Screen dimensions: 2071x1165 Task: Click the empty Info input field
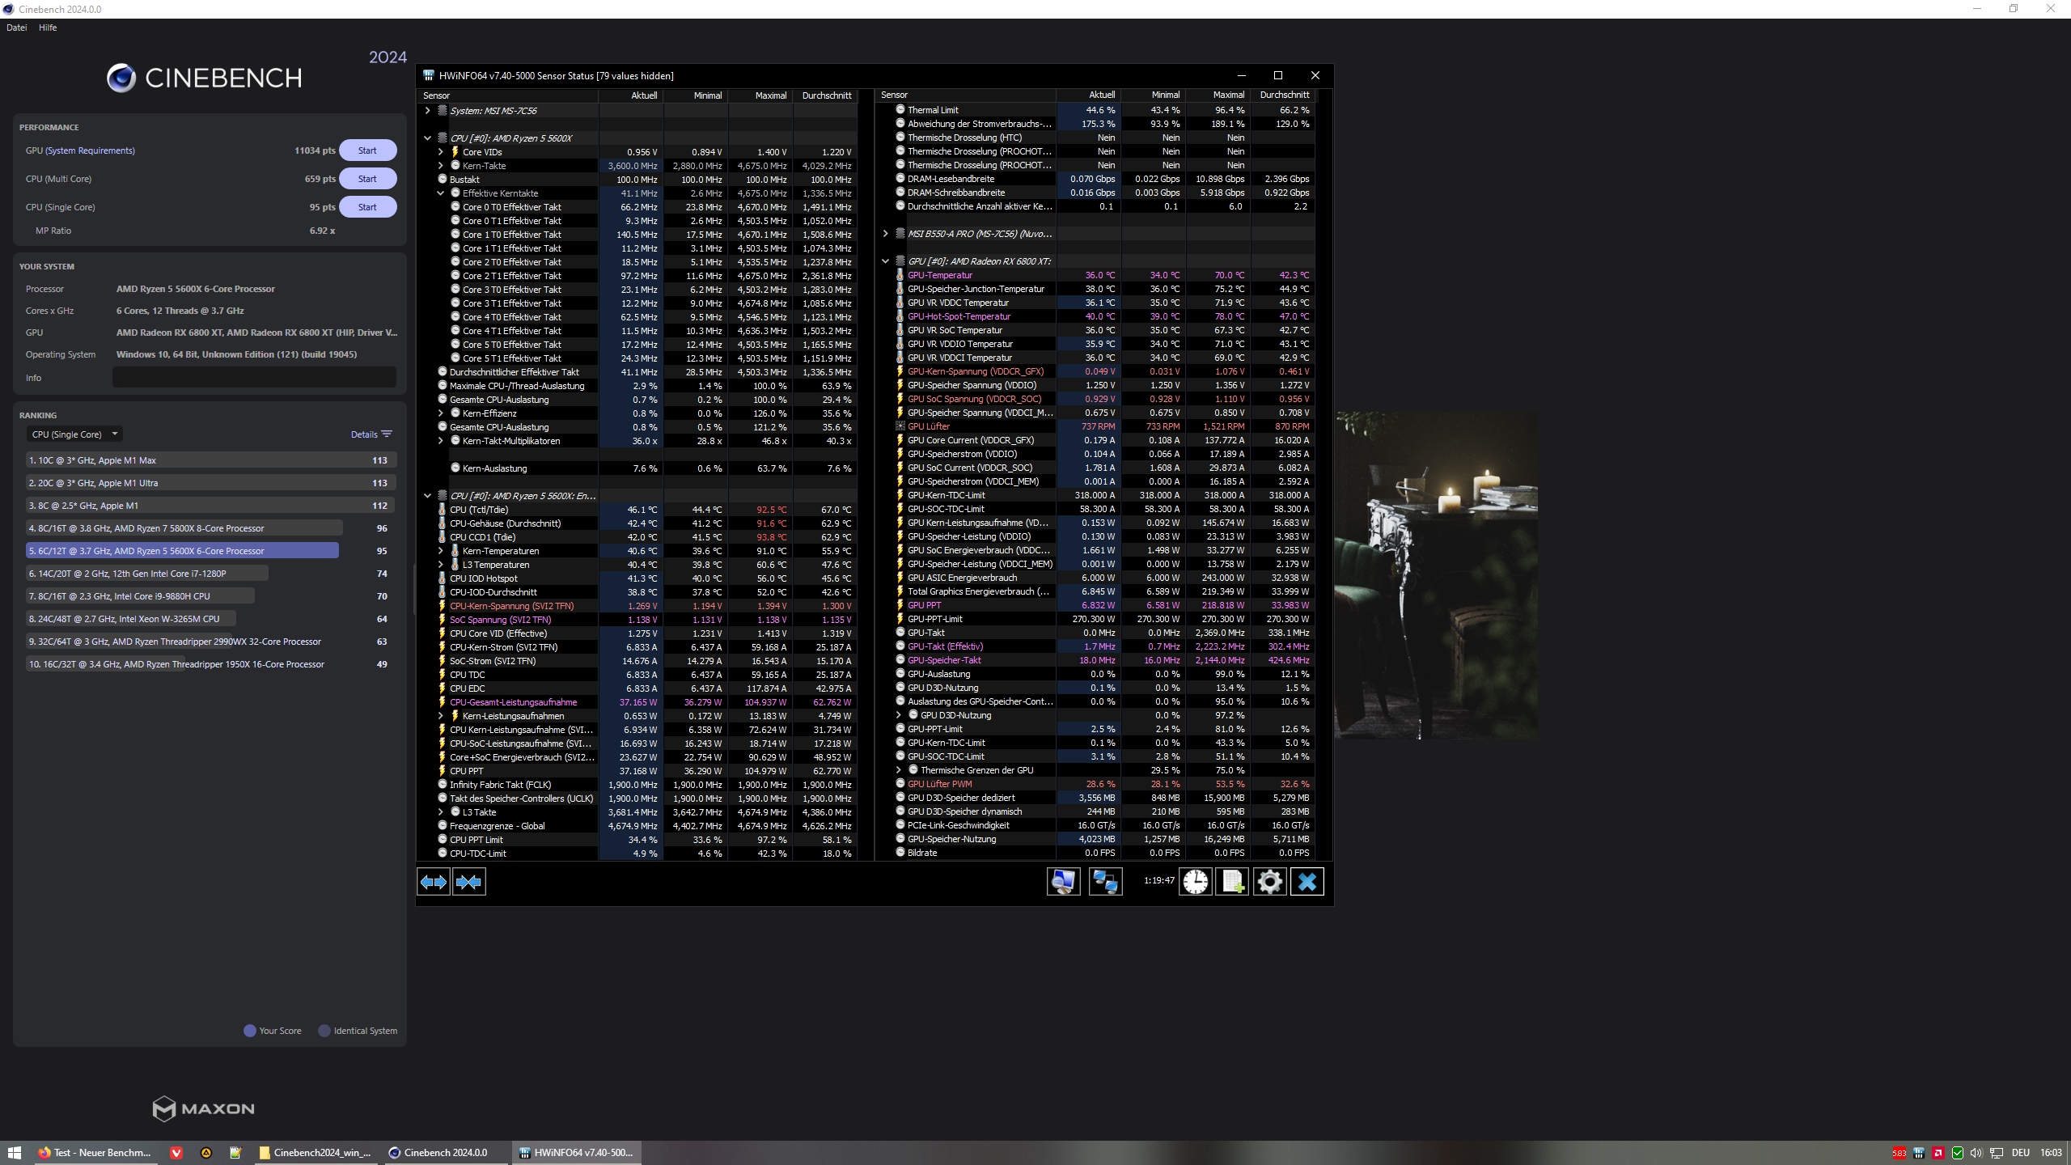(x=254, y=378)
